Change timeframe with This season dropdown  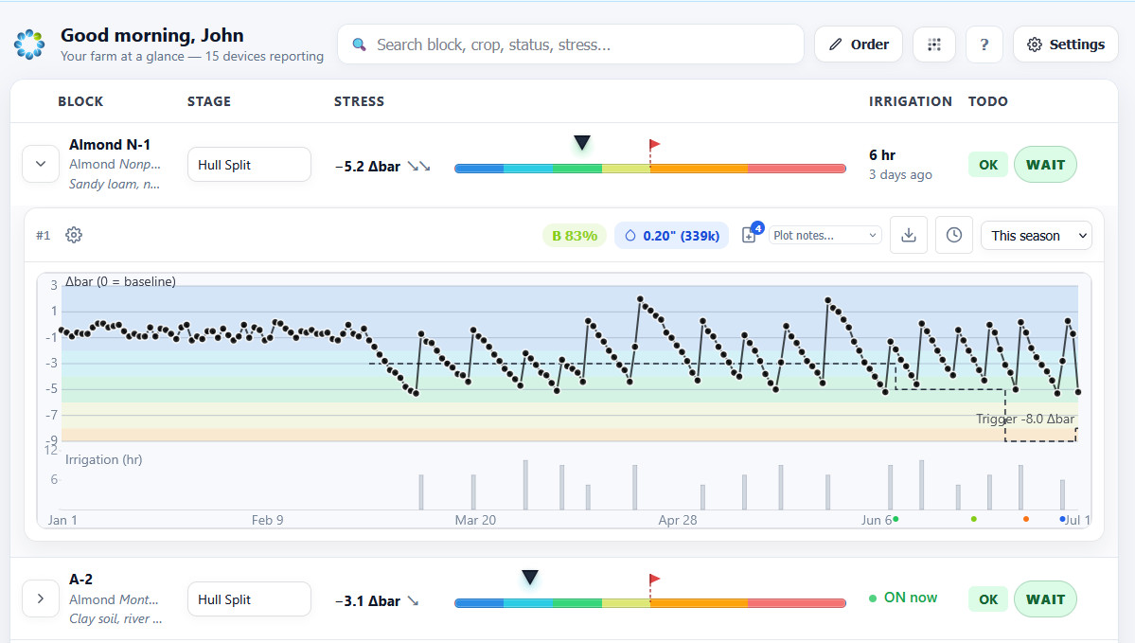1036,235
